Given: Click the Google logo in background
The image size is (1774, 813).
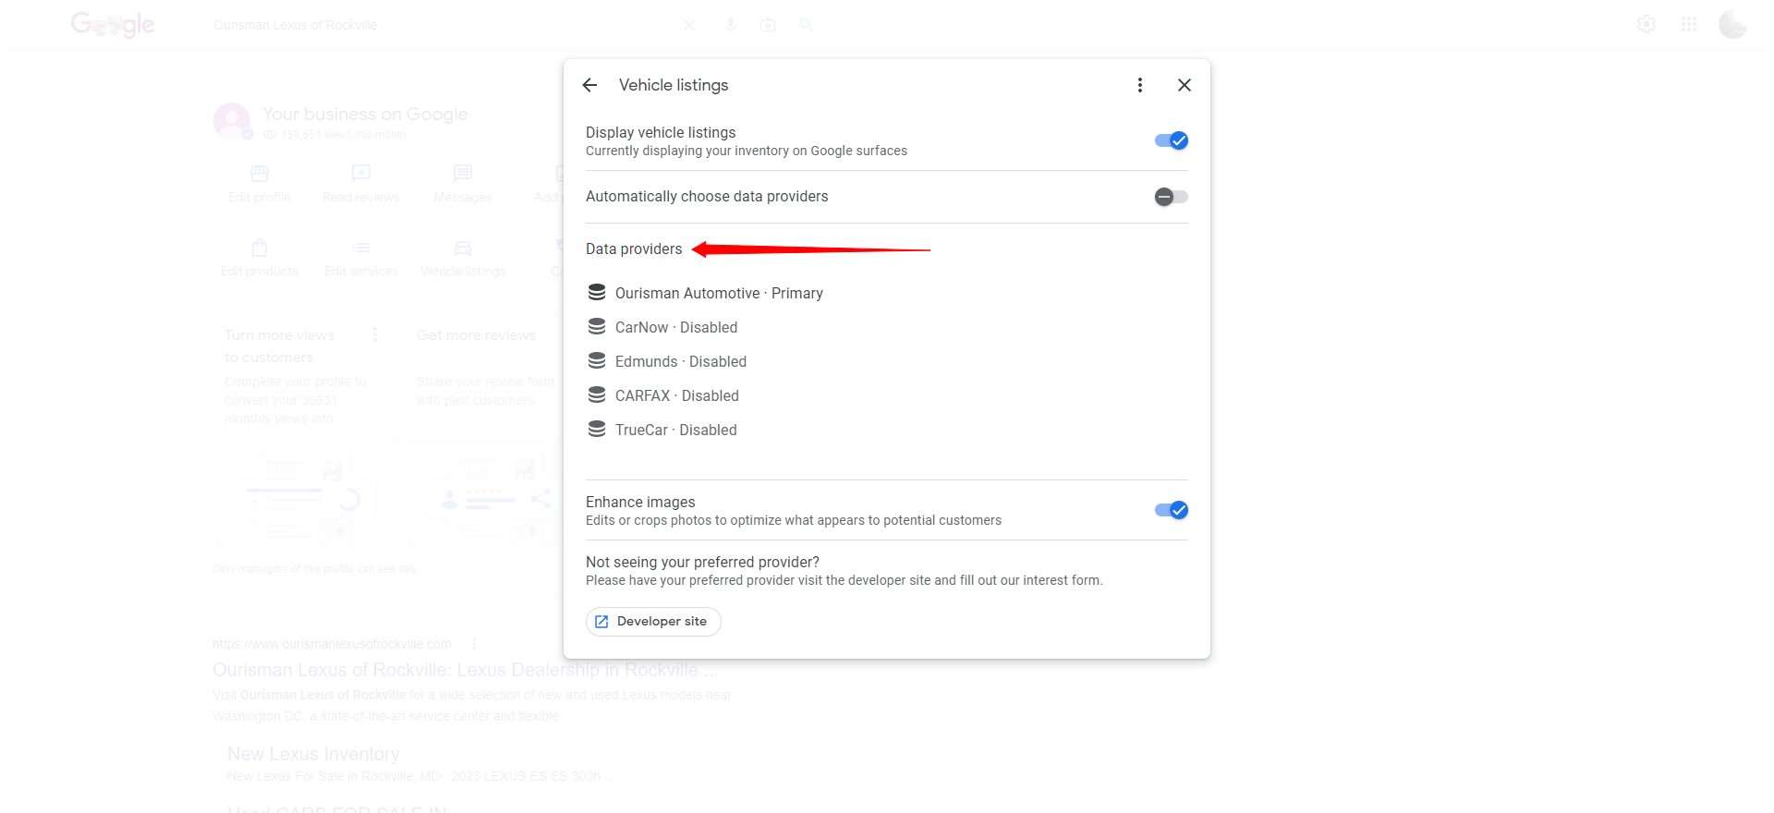Looking at the screenshot, I should point(113,25).
